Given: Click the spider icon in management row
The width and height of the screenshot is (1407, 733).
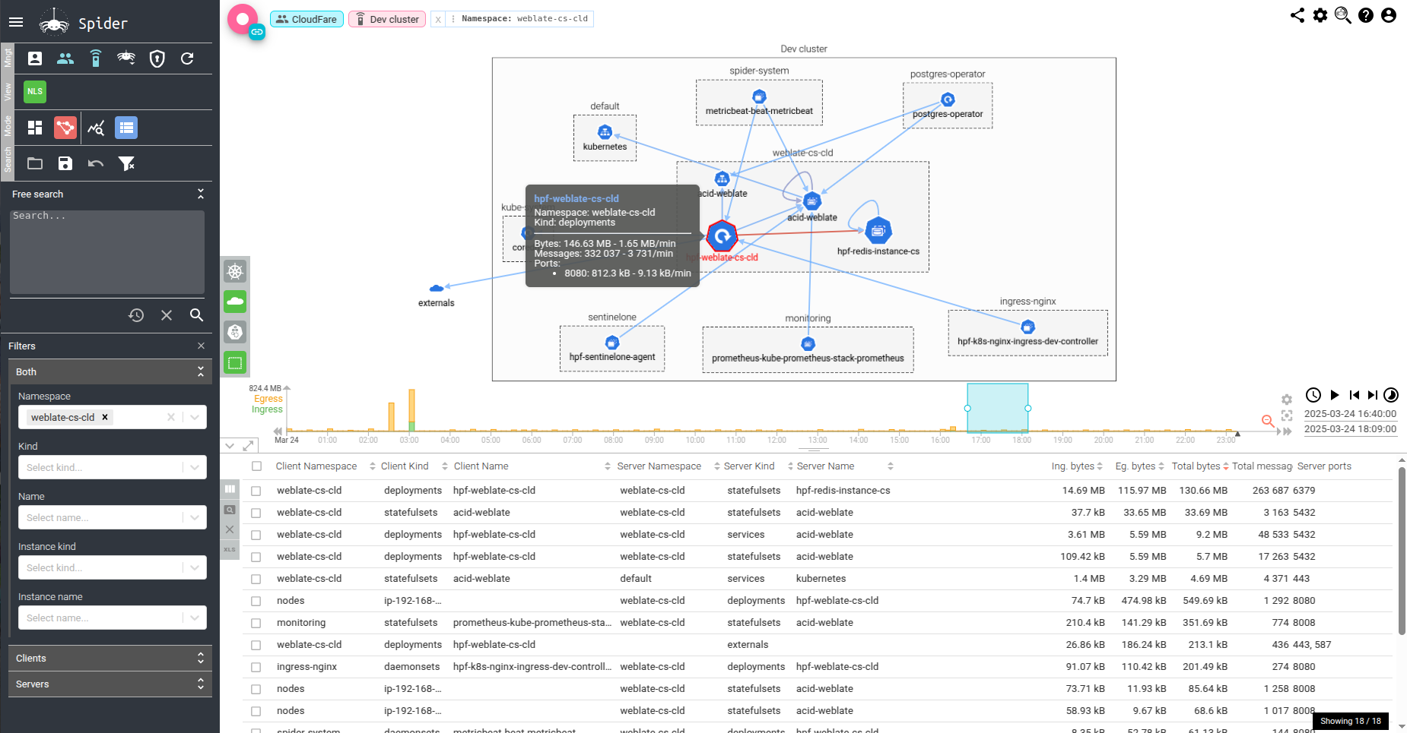Looking at the screenshot, I should pyautogui.click(x=126, y=58).
